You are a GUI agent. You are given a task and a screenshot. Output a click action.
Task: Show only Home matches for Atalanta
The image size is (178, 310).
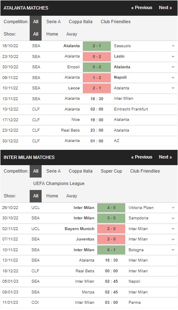52,34
